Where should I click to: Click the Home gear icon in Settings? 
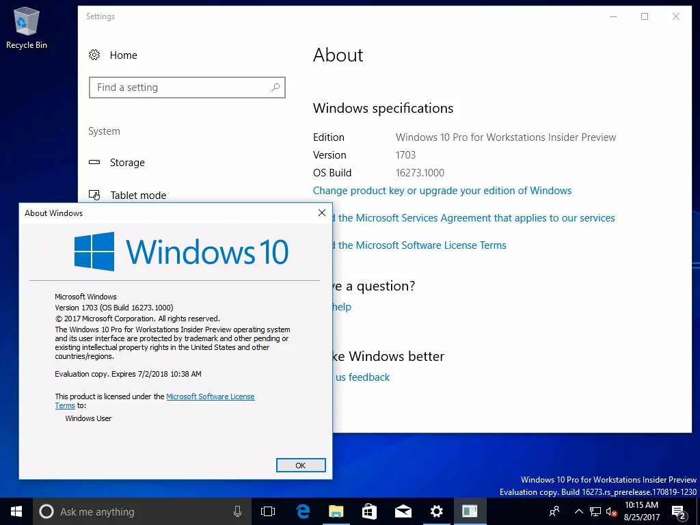point(94,55)
